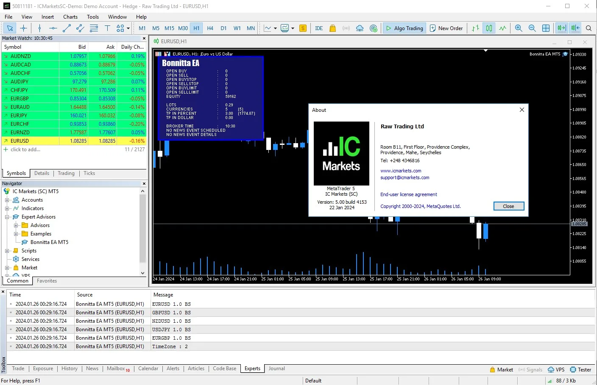Click the zoom in magnifier icon
Image resolution: width=597 pixels, height=385 pixels.
(x=519, y=28)
